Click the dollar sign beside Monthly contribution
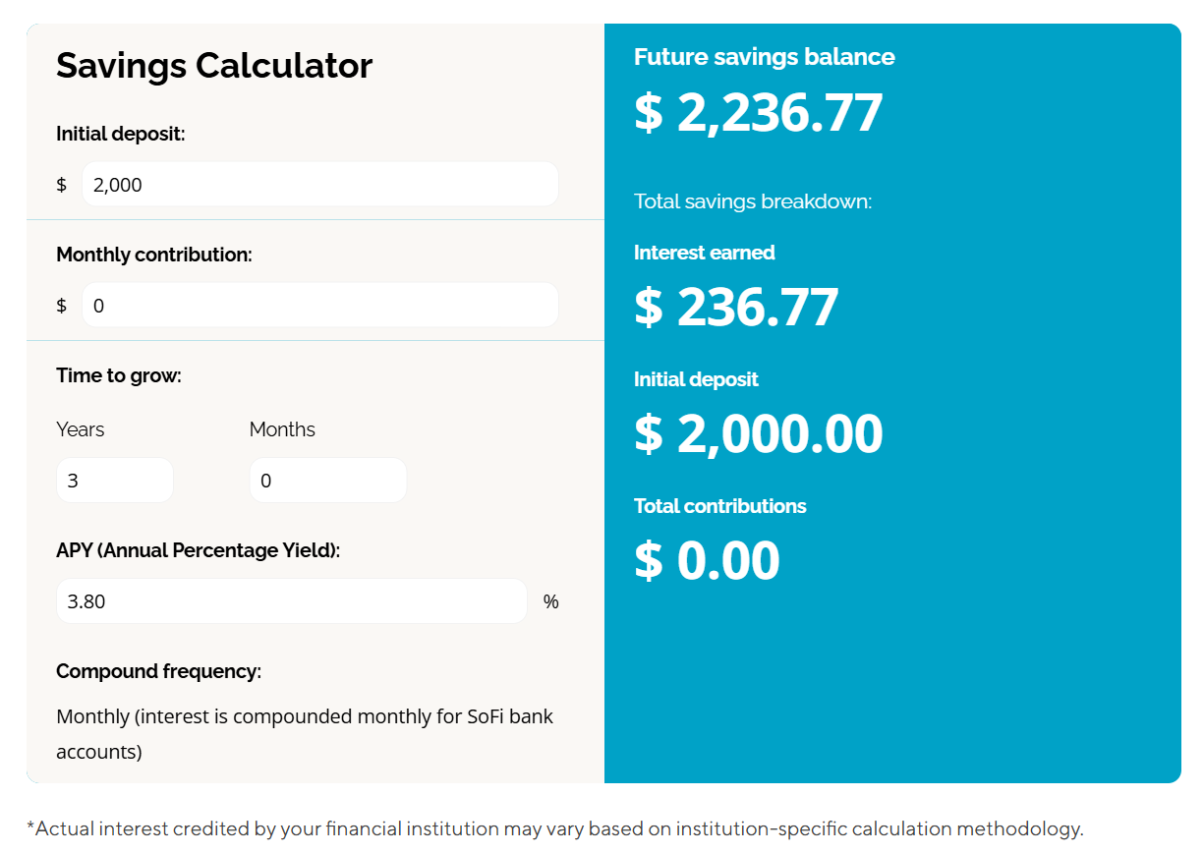Viewport: 1204px width, 854px height. pyautogui.click(x=60, y=305)
